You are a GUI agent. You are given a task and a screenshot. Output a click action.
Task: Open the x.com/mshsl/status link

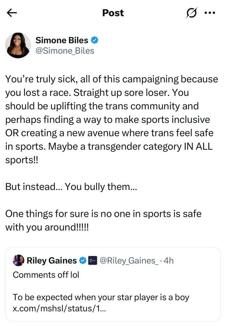pyautogui.click(x=59, y=308)
